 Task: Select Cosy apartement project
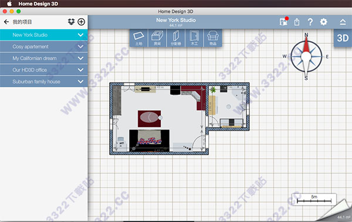click(44, 47)
